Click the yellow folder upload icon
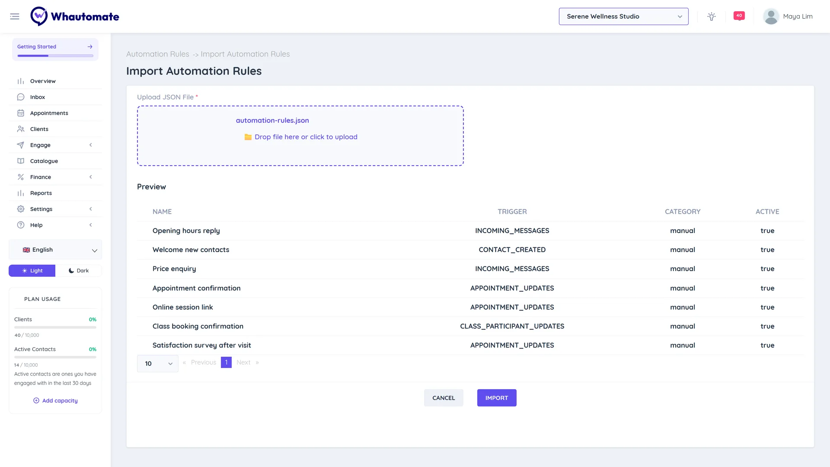Image resolution: width=830 pixels, height=467 pixels. pos(248,137)
